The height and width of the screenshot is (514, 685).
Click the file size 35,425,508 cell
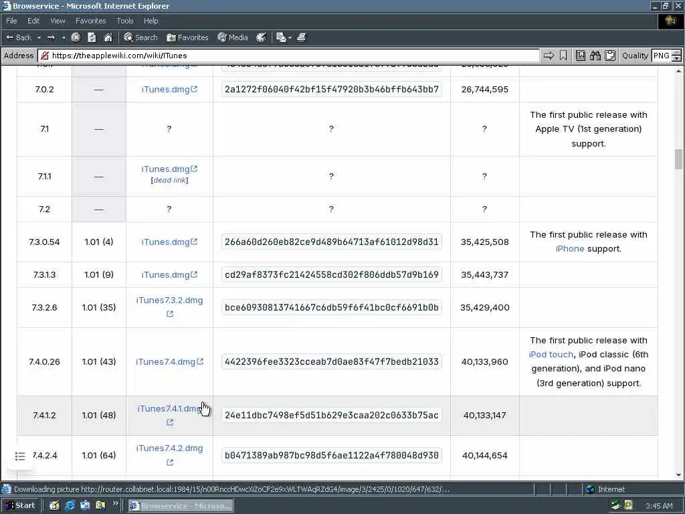coord(484,242)
